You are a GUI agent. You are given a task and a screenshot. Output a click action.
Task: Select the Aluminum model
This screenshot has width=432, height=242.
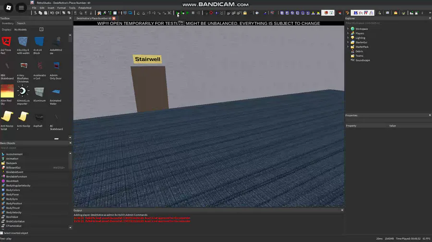coord(39,94)
